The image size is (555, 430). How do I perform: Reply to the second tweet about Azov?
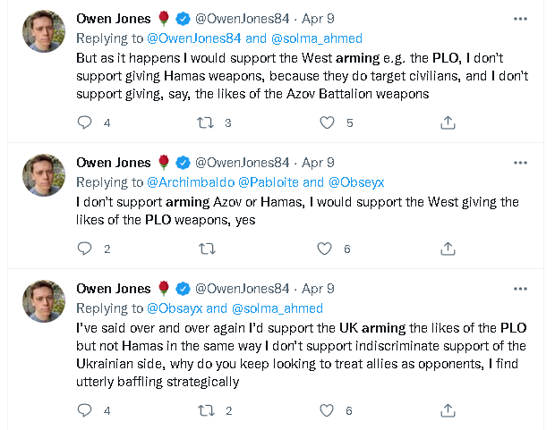(x=85, y=249)
